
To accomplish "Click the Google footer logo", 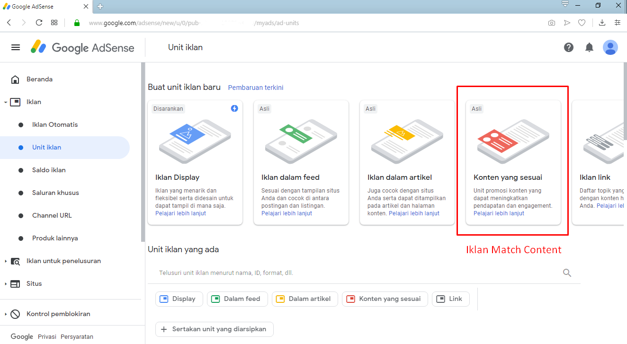I will point(22,336).
